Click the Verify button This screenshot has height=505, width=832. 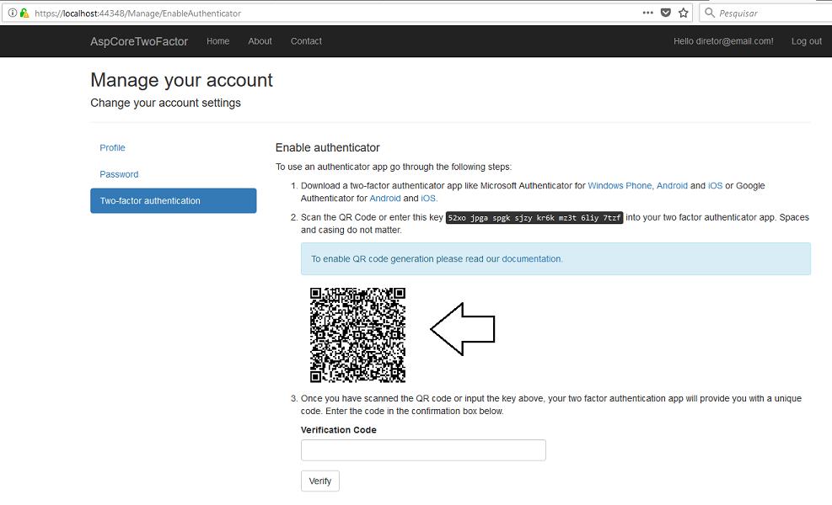pyautogui.click(x=320, y=481)
